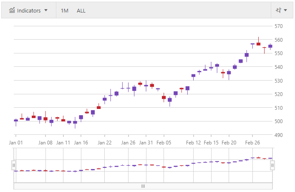Click the purple candlestick above Feb 12
Screen dimensions: 295x192
point(193,76)
